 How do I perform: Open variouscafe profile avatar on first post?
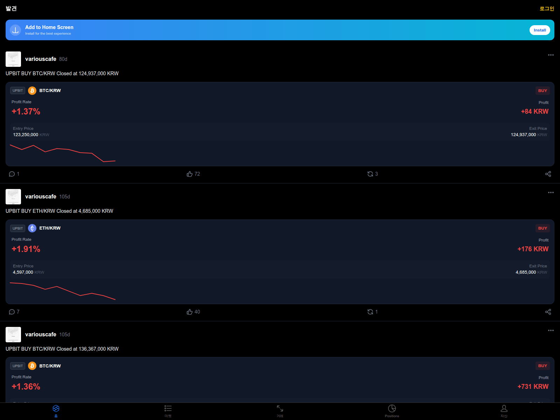(13, 59)
